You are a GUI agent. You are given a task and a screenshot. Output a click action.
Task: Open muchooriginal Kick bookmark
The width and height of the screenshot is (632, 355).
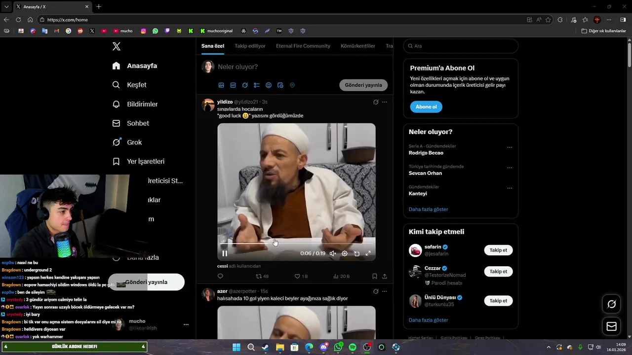click(x=217, y=31)
